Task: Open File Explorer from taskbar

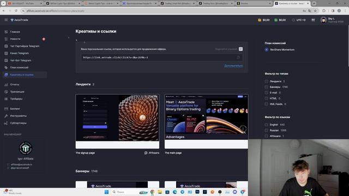Action: 160,192
